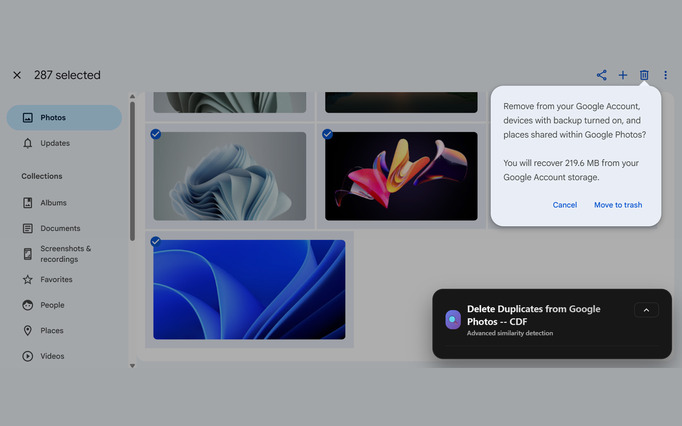
Task: Select the Favorites label
Action: (56, 280)
